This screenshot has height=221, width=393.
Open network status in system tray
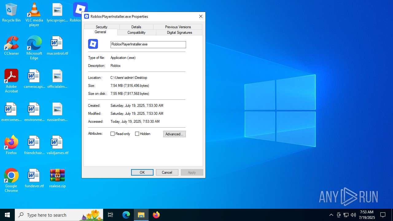346,215
